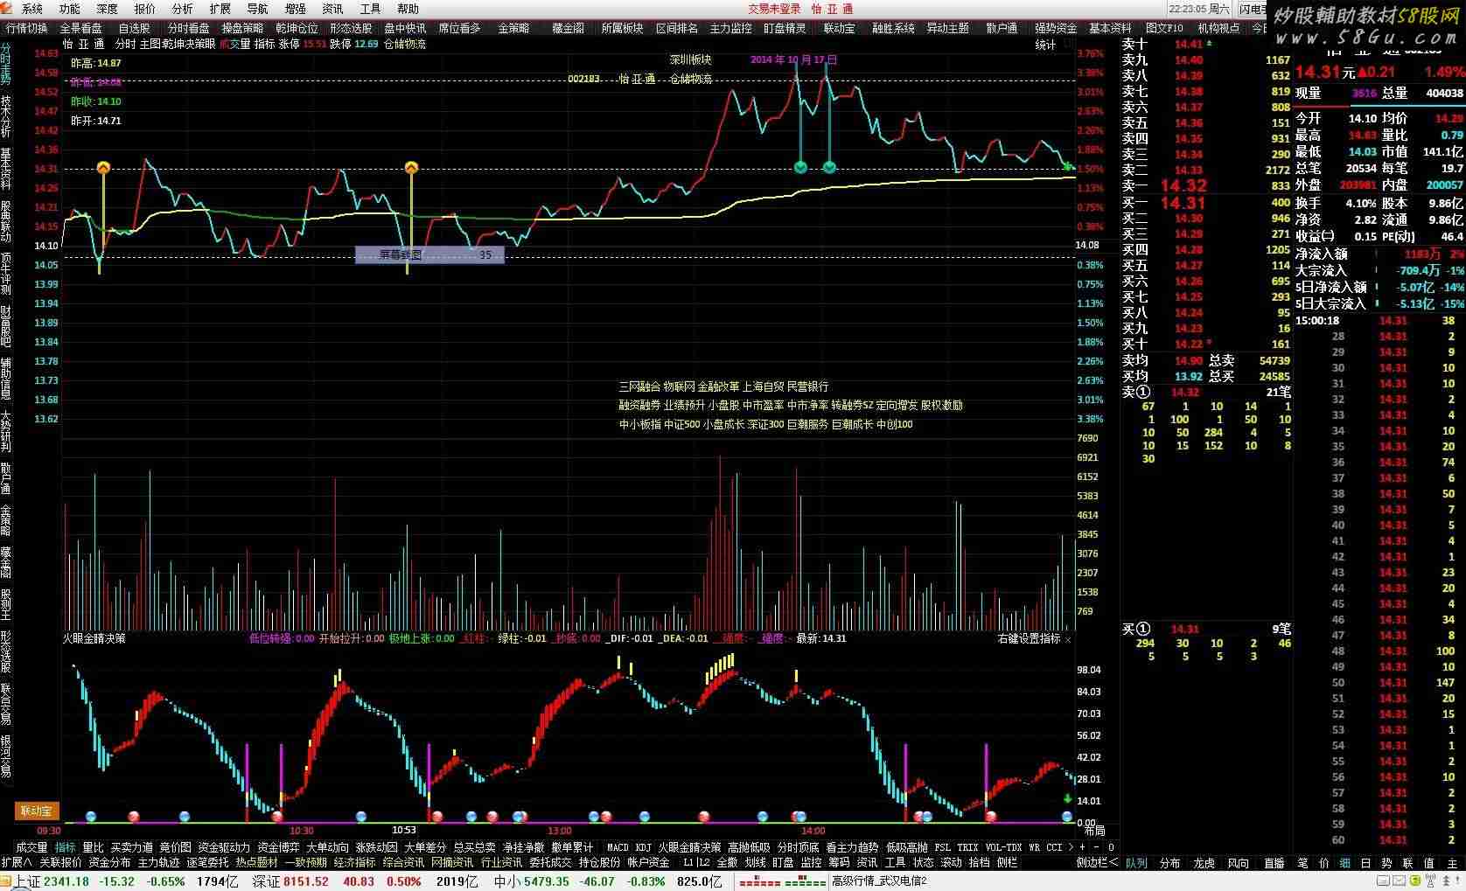1466x891 pixels.
Task: Switch to KDJ indicator tab
Action: pos(643,847)
